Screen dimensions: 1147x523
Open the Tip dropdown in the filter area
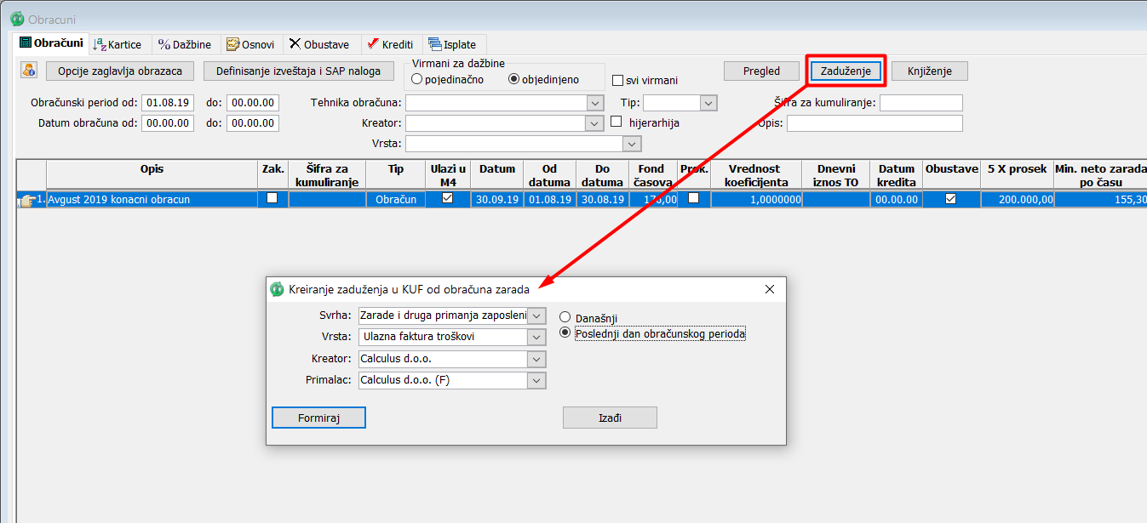[709, 103]
